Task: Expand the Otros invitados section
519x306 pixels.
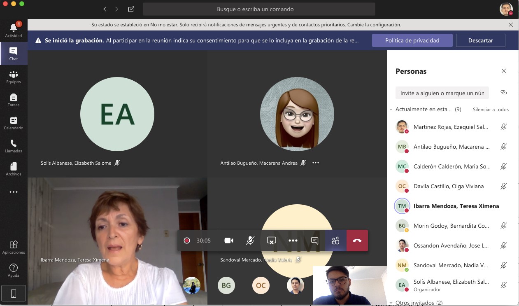Action: pos(391,303)
